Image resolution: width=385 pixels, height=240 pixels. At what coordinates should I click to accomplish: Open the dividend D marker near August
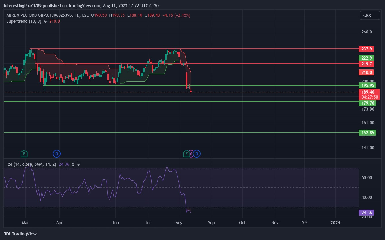click(197, 154)
